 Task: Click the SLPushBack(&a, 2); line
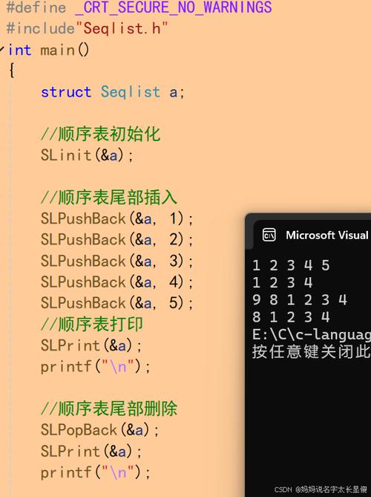tap(116, 240)
